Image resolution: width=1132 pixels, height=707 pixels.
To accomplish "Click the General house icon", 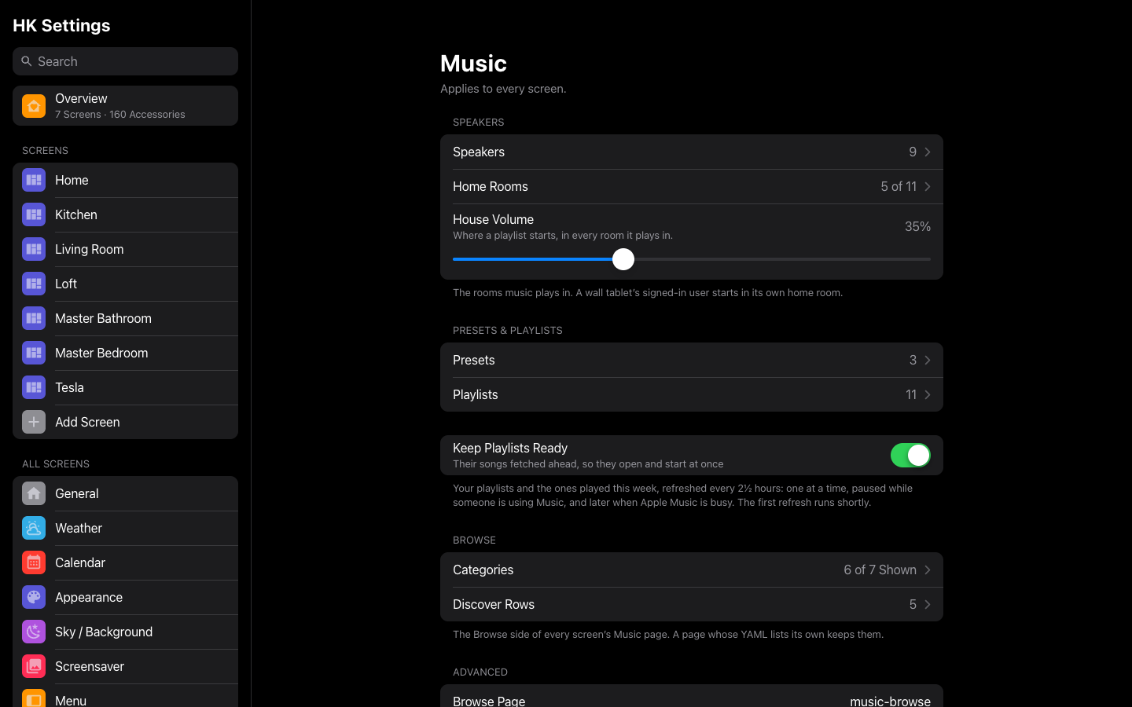I will (34, 493).
